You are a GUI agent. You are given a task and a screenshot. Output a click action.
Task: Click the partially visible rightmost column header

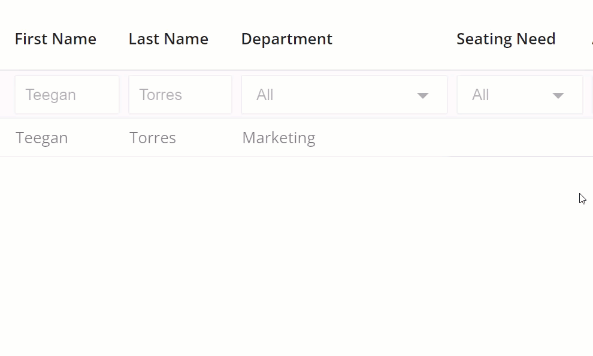(591, 38)
